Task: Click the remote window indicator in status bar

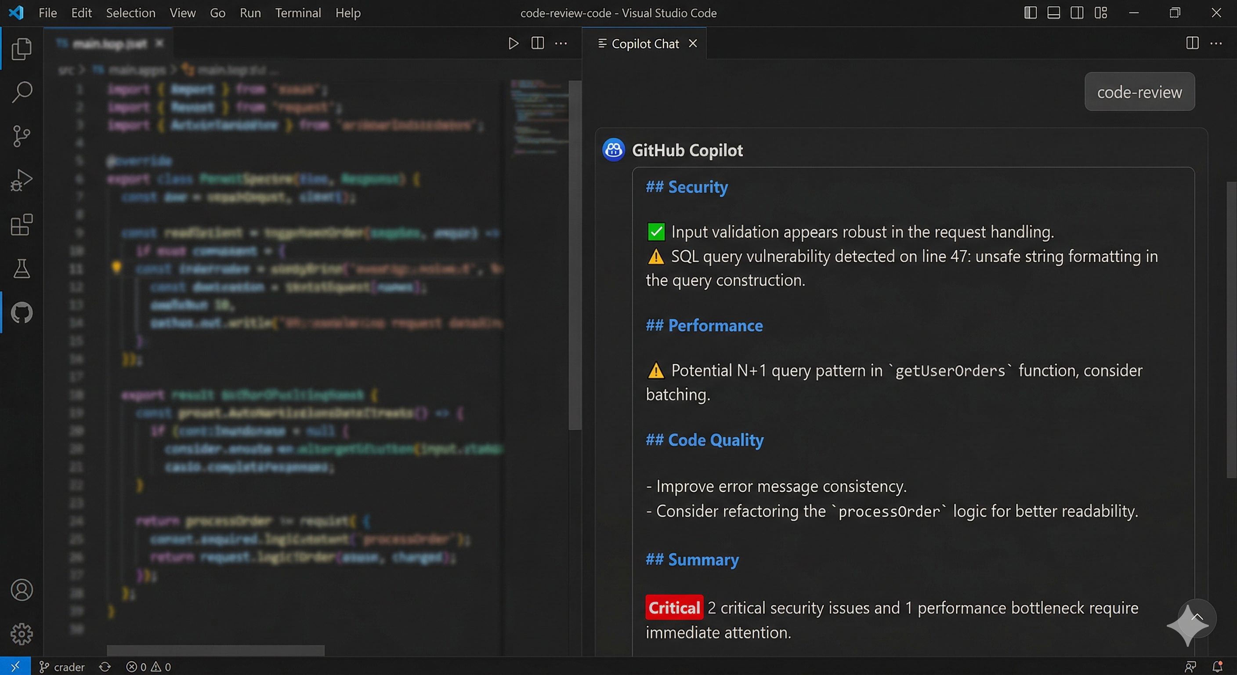Action: point(15,666)
